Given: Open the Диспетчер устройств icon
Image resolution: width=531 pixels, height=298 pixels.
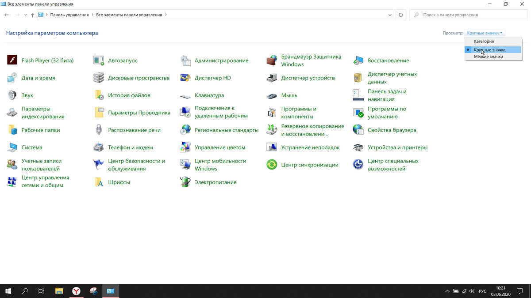Looking at the screenshot, I should point(272,78).
